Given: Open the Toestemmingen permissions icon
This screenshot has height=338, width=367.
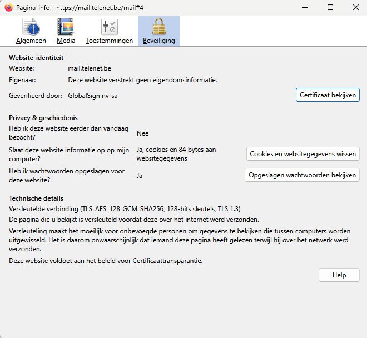Looking at the screenshot, I should (109, 28).
